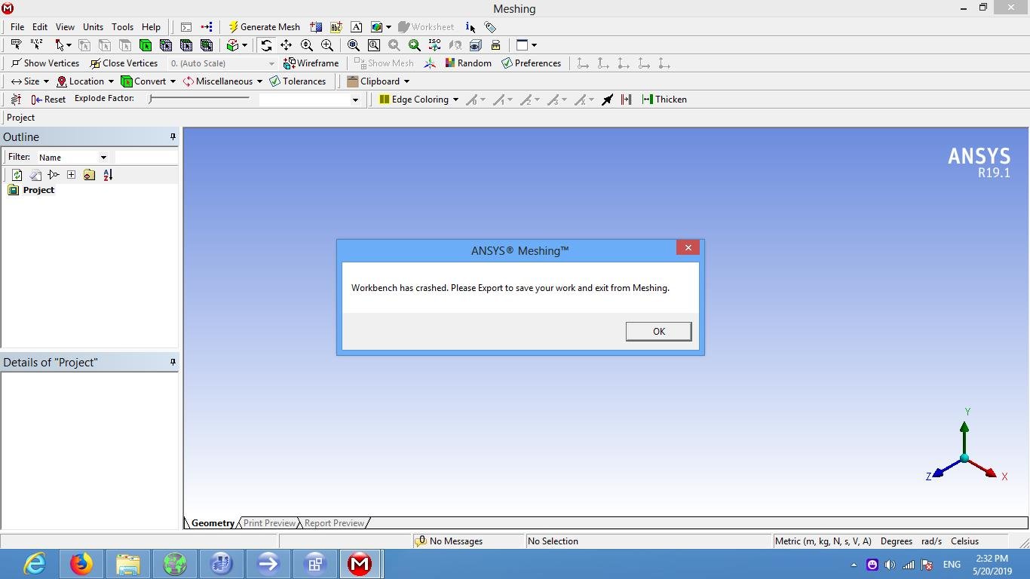Open annotation Preferences
The image size is (1030, 579).
[531, 63]
